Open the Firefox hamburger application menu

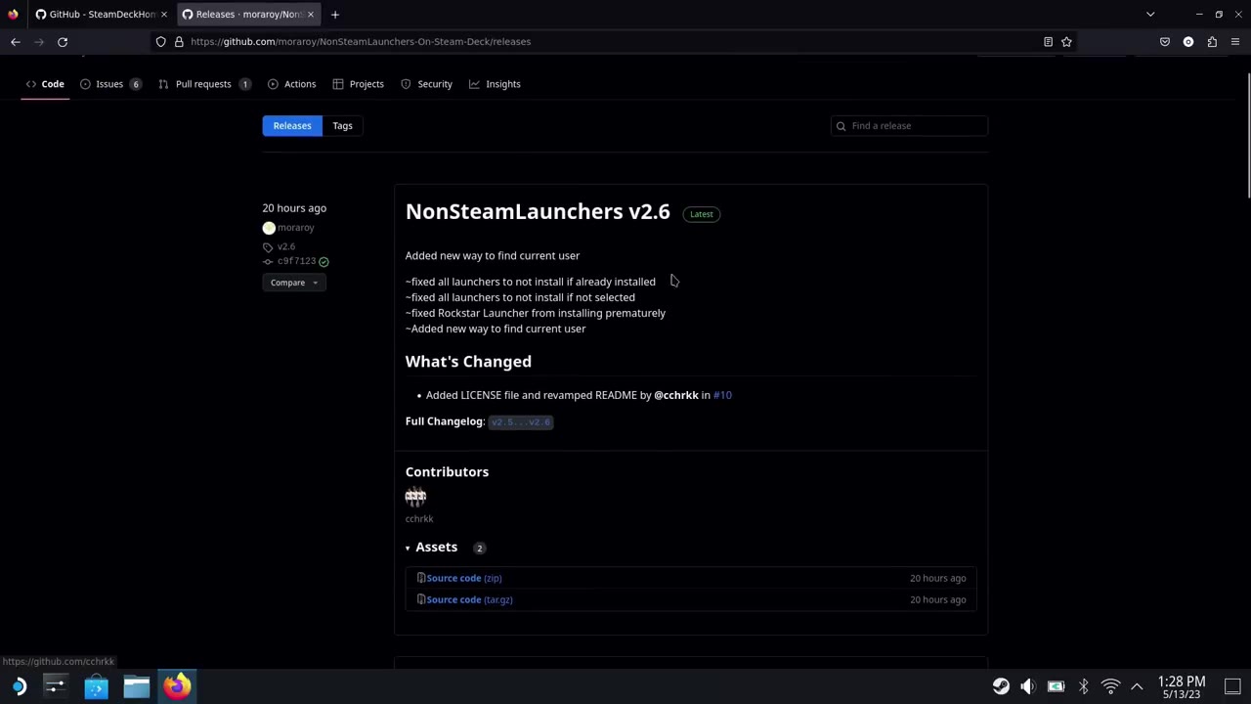pos(1235,42)
